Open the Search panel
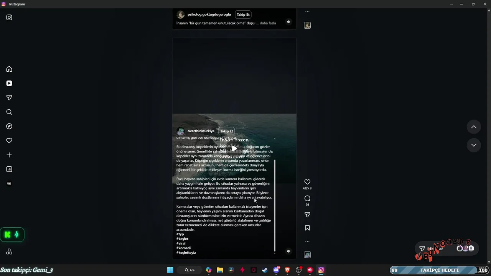491x276 pixels. (x=9, y=112)
